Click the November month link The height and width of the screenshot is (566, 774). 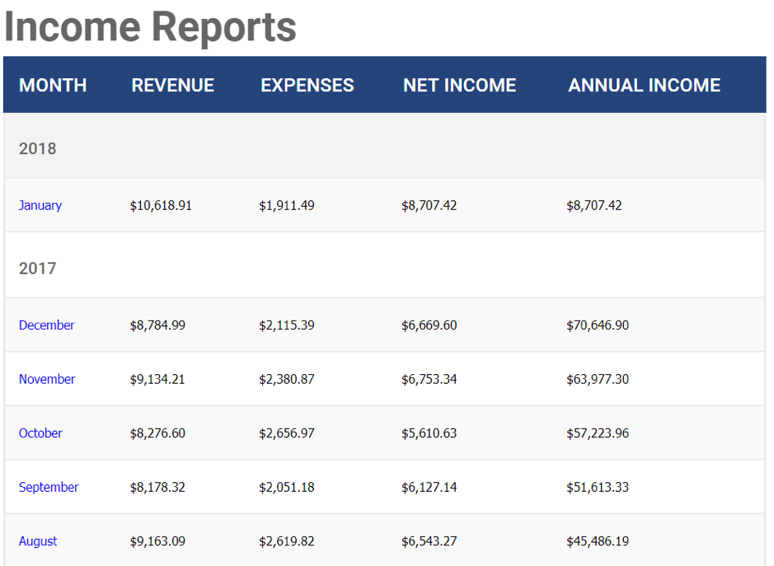(x=47, y=379)
